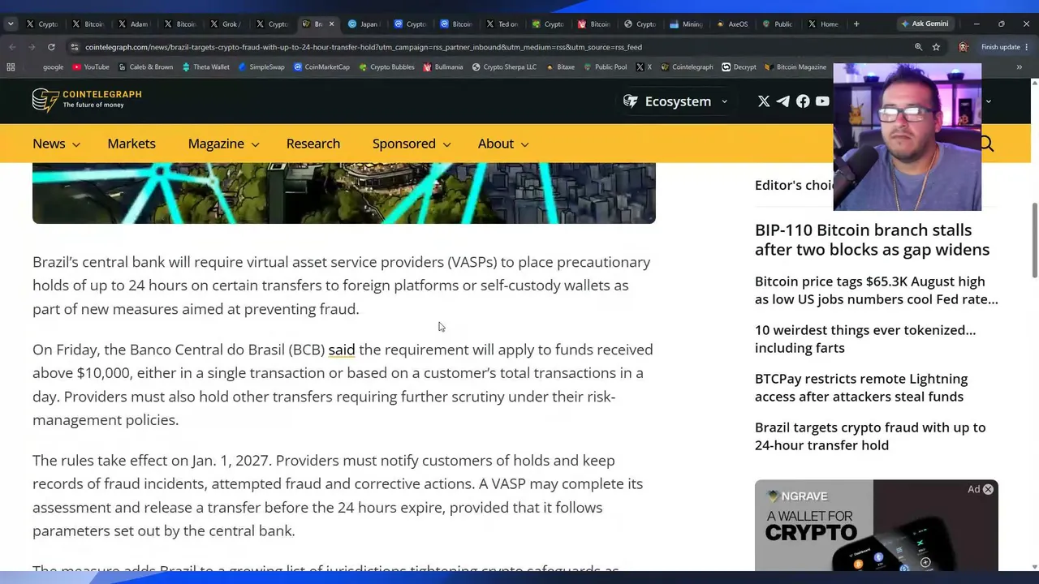
Task: Click the Ask Gemini button
Action: [x=925, y=24]
